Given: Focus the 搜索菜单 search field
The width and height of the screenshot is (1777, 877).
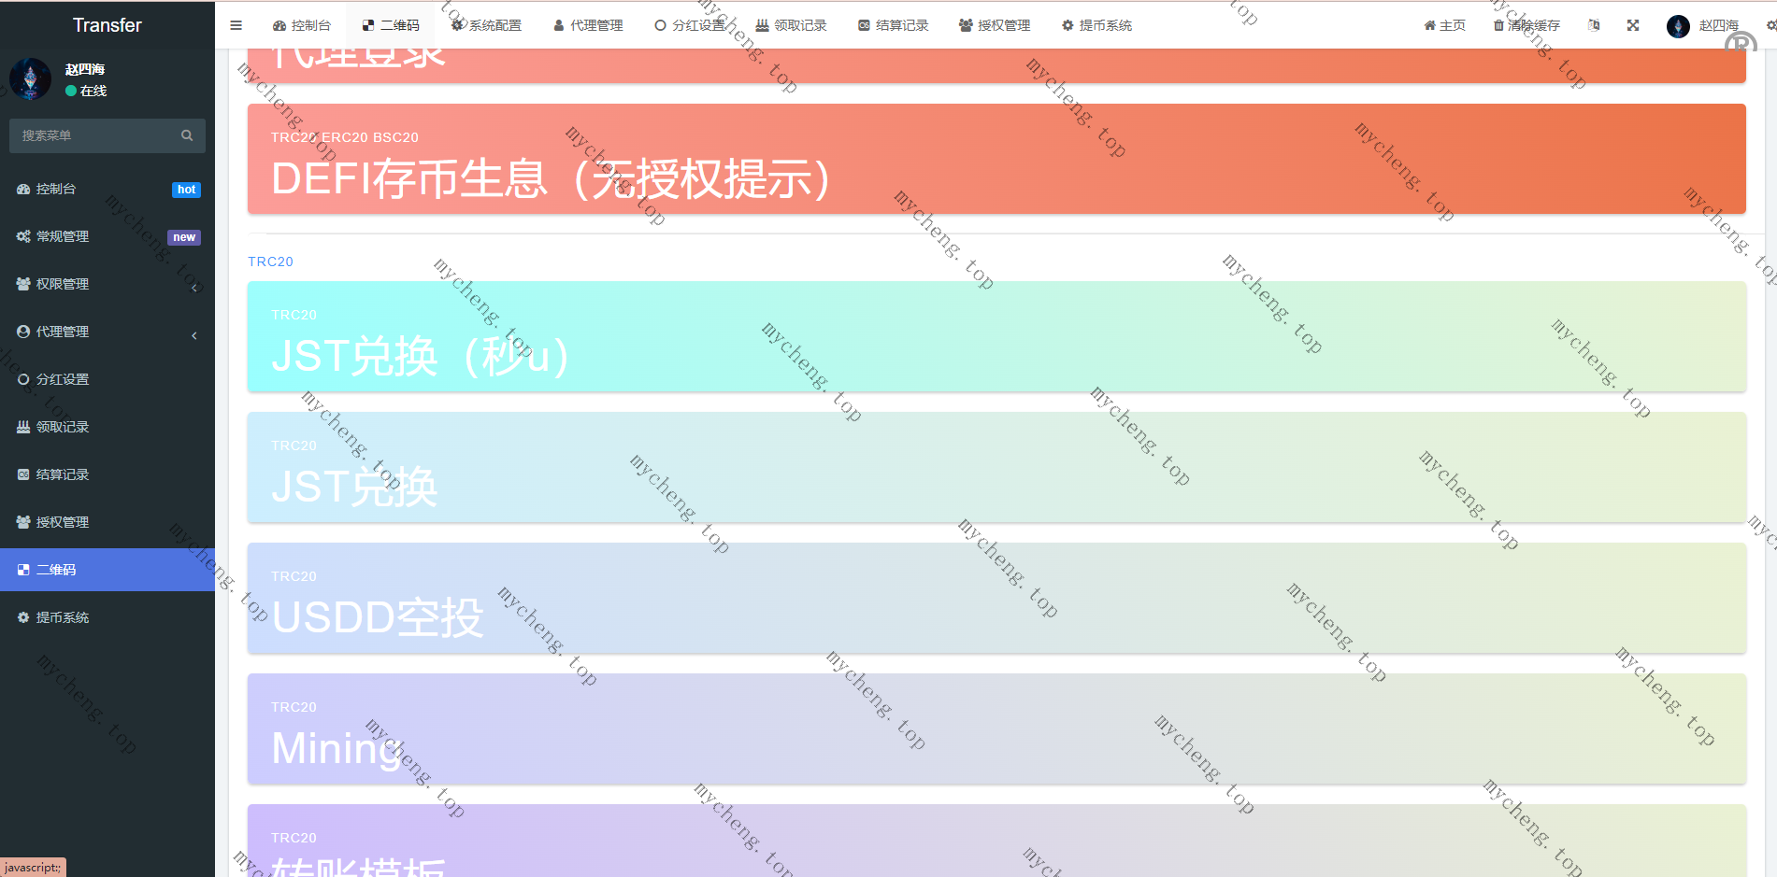Looking at the screenshot, I should coord(93,135).
